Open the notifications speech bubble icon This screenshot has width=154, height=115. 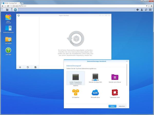[138, 10]
